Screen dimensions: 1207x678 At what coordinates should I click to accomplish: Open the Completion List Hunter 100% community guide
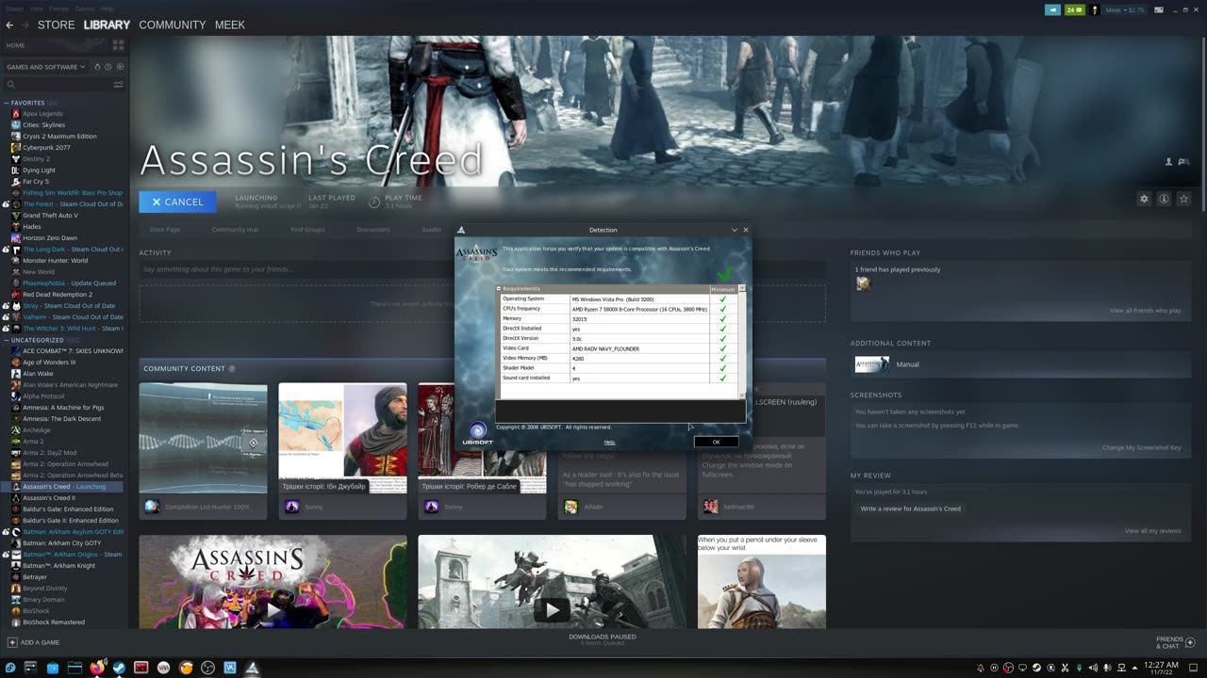(x=203, y=451)
